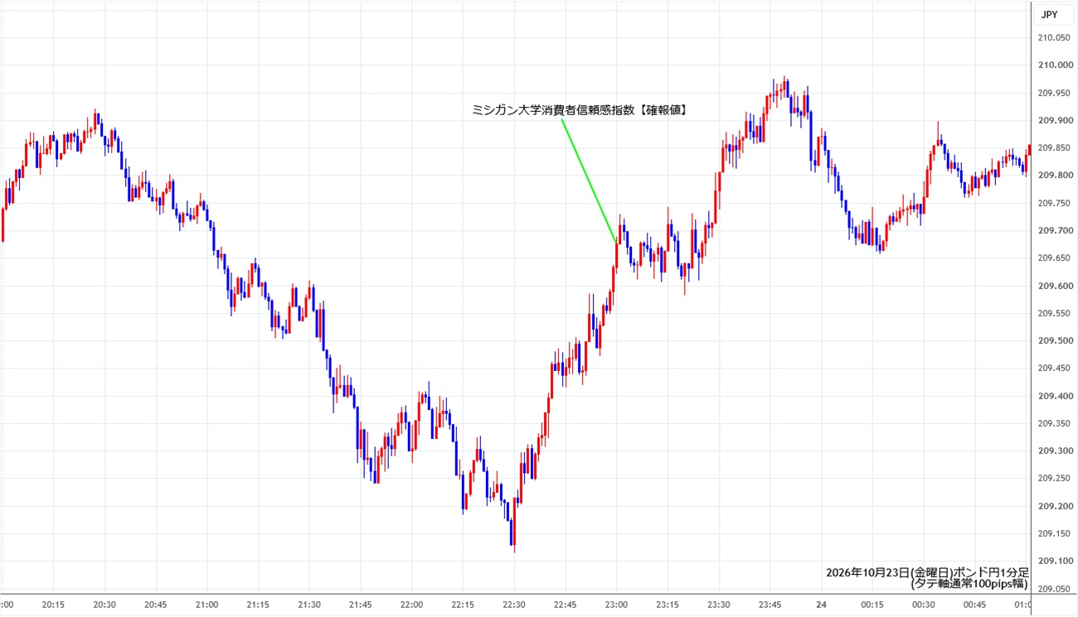Screen dimensions: 1078x617
Task: Click the 209.350 price label
Action: [x=1053, y=423]
